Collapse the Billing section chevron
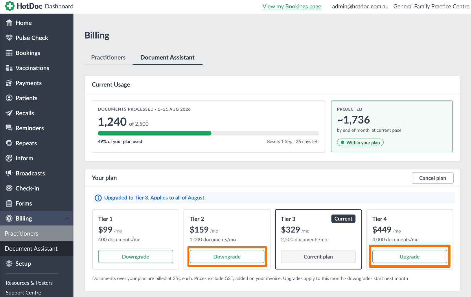 (67, 219)
